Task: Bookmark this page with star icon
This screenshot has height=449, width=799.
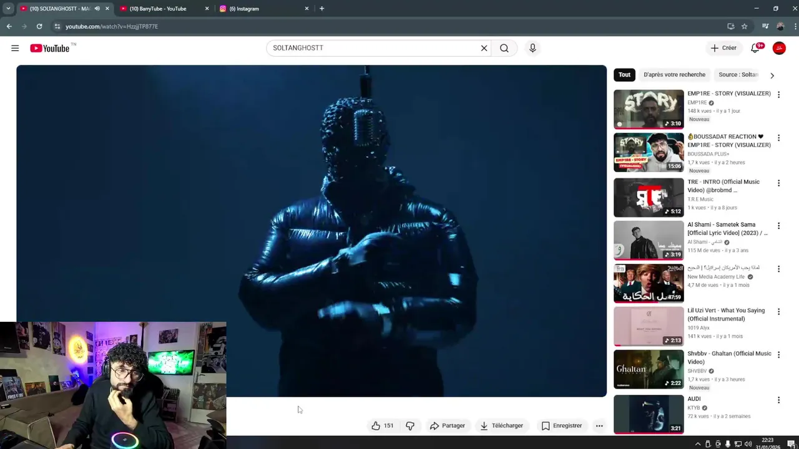Action: [x=744, y=26]
